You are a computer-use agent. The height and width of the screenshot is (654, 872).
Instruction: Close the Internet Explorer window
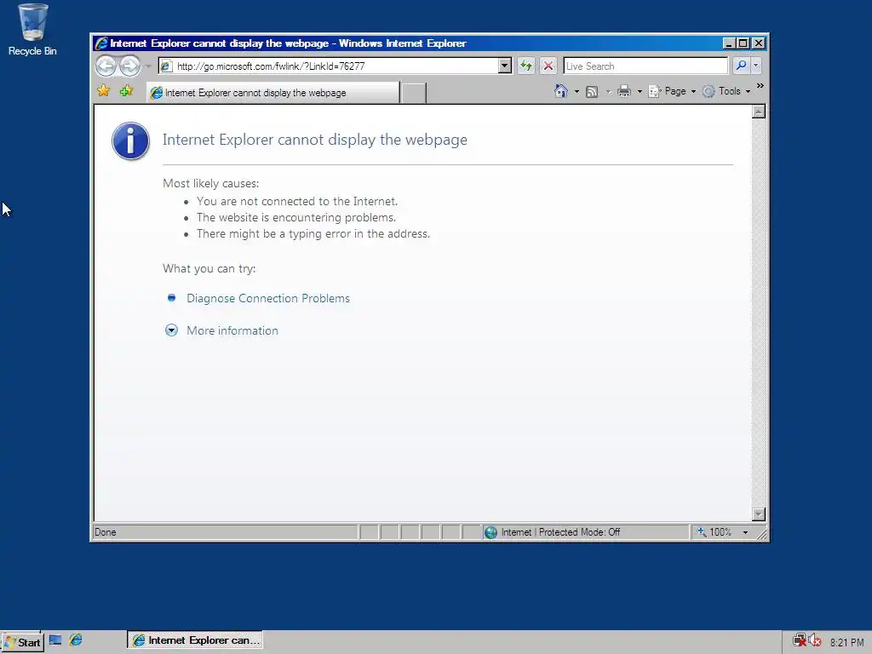pyautogui.click(x=759, y=43)
